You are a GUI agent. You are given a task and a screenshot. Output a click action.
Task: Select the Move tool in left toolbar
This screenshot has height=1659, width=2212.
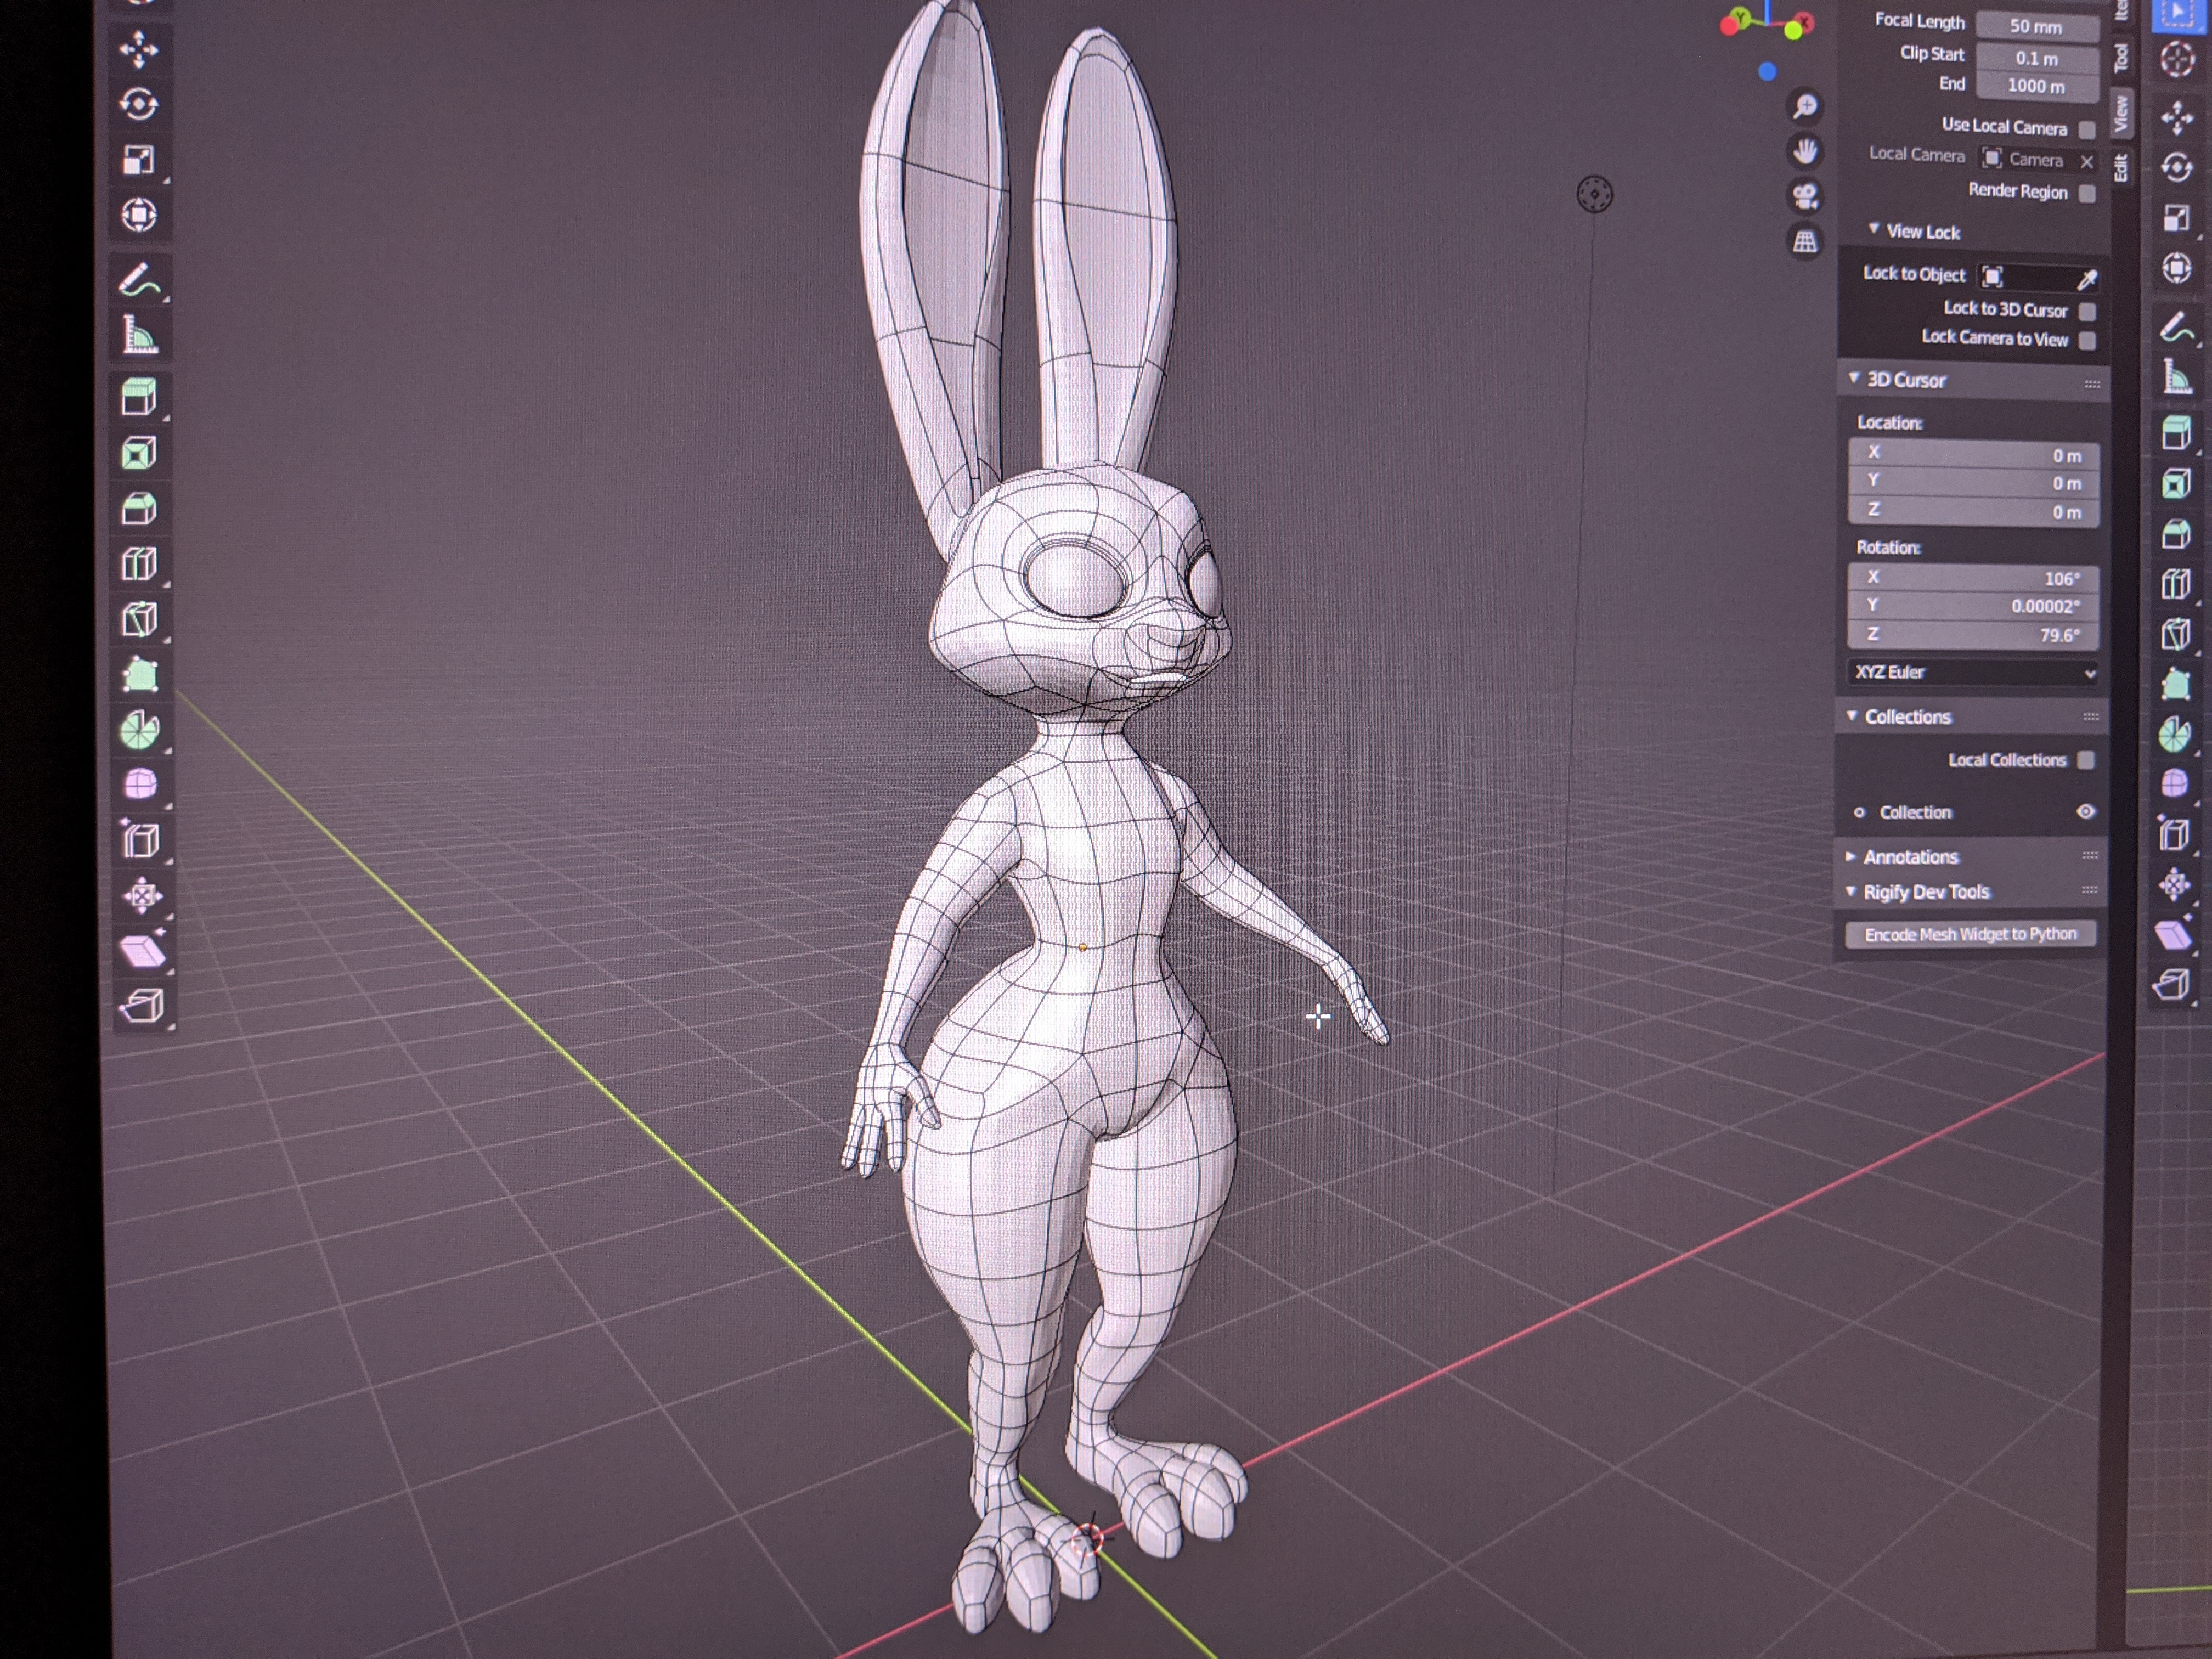point(139,49)
